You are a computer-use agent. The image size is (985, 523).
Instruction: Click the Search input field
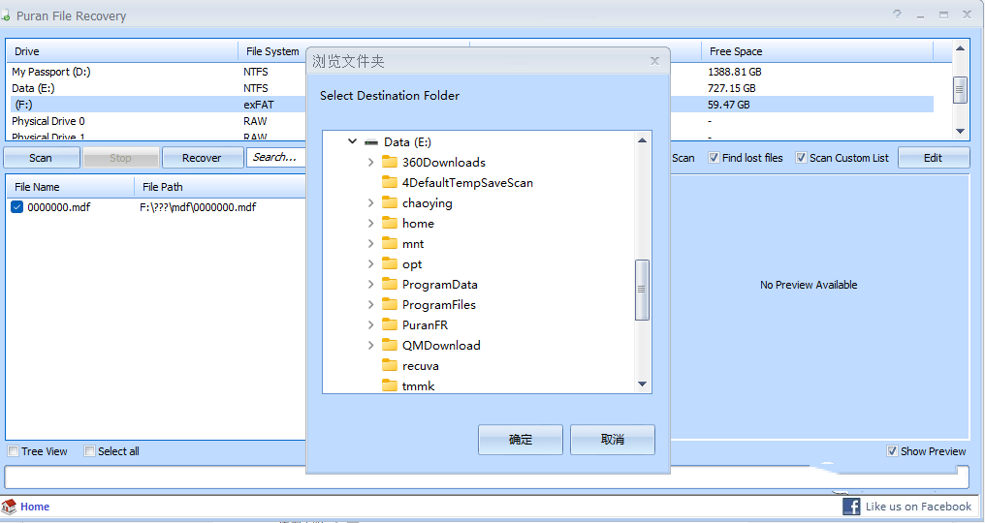pos(276,158)
